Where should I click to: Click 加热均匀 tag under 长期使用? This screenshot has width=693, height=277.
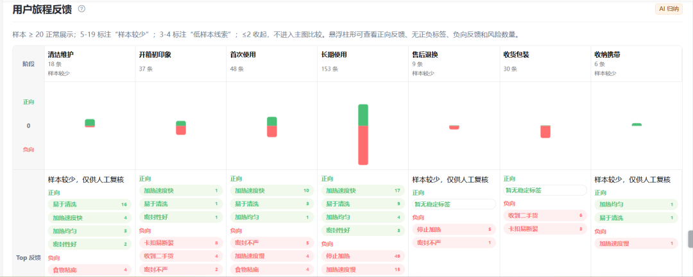click(363, 217)
